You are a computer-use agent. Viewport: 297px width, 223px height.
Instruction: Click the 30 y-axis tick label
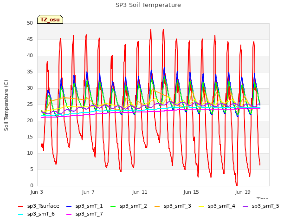[x=30, y=88]
